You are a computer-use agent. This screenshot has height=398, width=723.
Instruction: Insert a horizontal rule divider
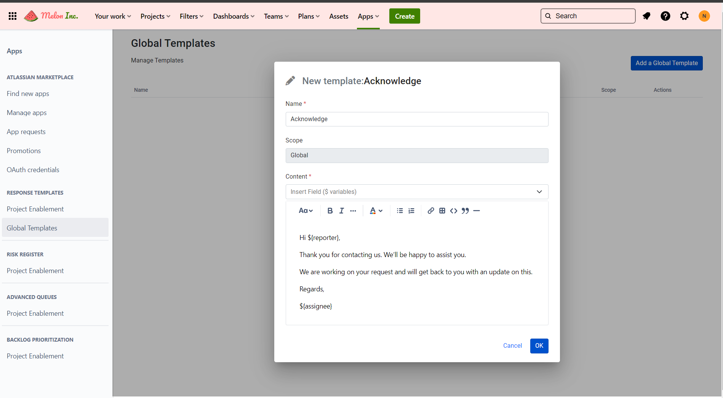coord(477,211)
